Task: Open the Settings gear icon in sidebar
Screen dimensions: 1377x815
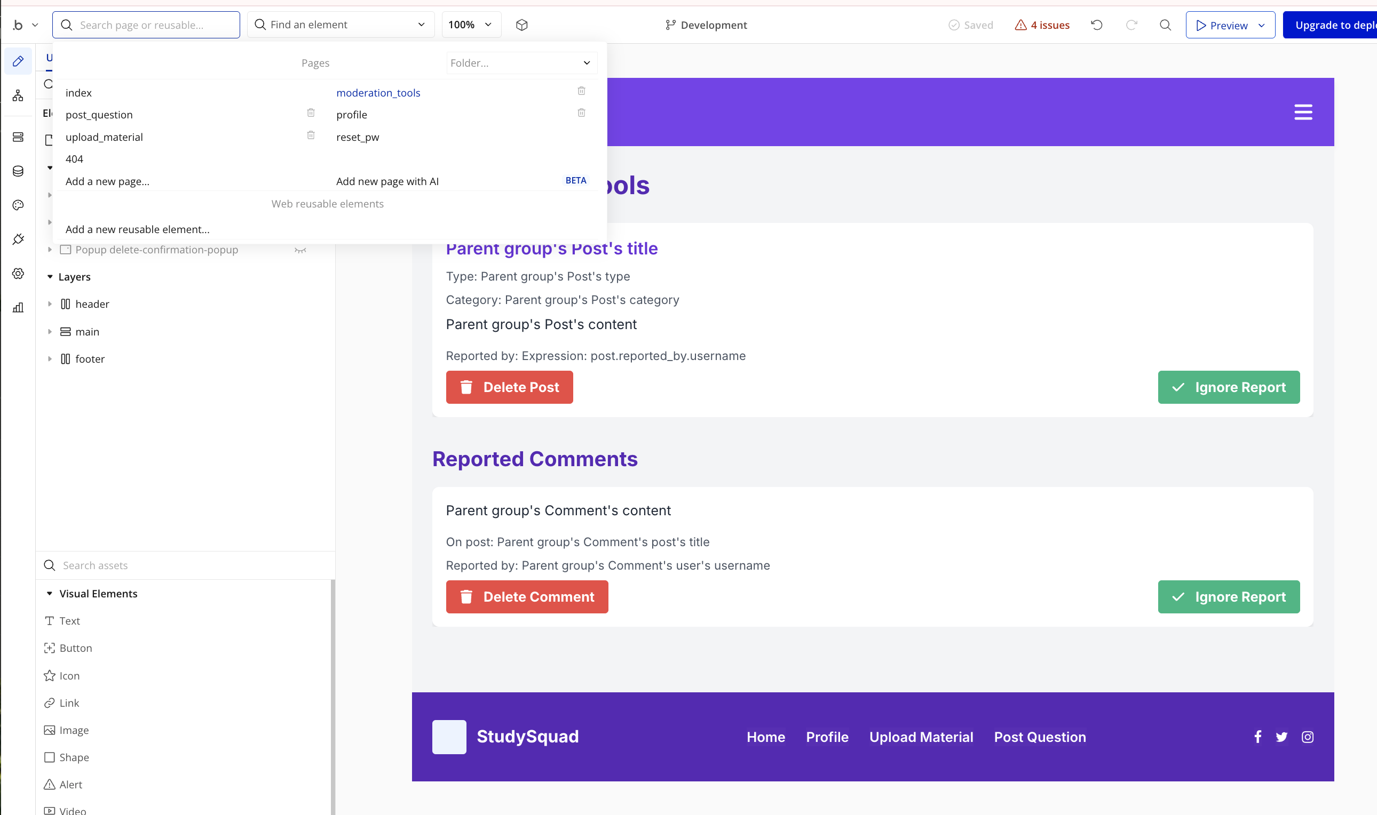Action: pyautogui.click(x=18, y=274)
